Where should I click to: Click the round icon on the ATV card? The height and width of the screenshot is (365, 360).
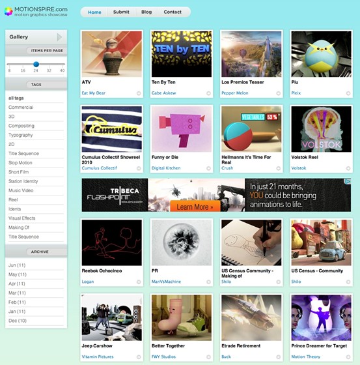139,93
